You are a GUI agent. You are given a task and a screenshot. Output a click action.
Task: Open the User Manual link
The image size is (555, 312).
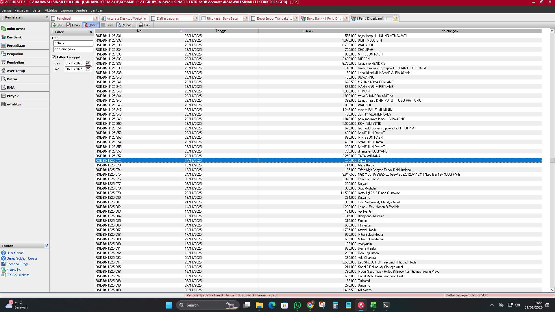tap(15, 253)
